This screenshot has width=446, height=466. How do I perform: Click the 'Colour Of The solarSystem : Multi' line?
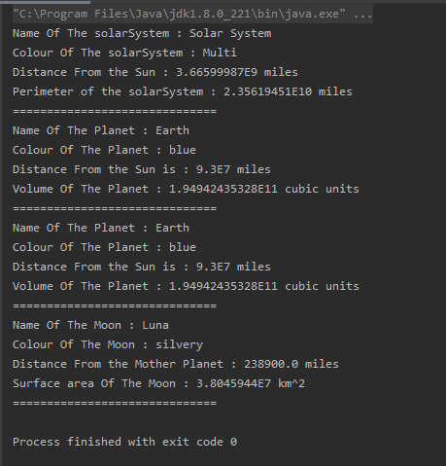click(x=124, y=54)
